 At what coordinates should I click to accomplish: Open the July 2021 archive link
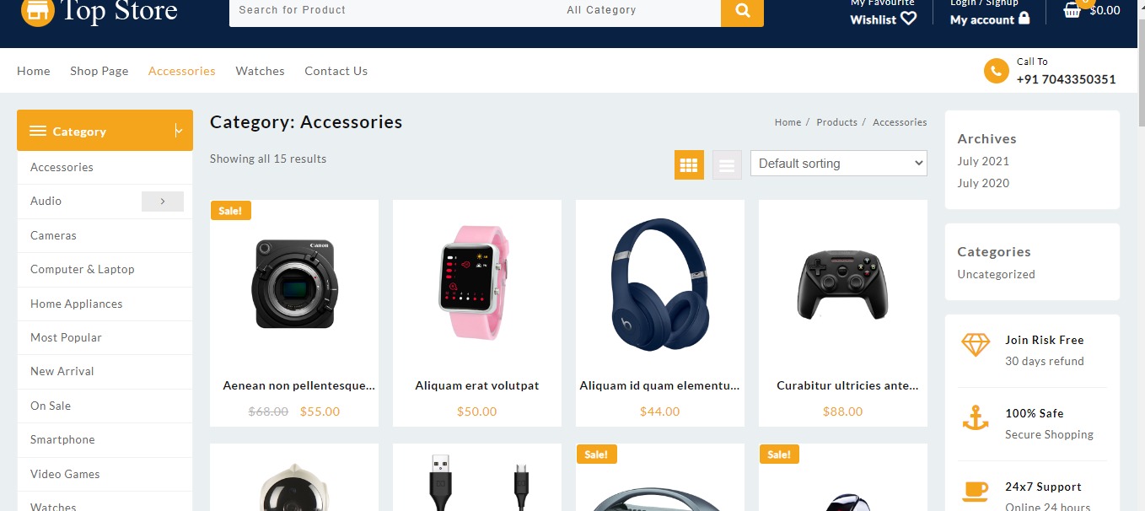click(983, 161)
